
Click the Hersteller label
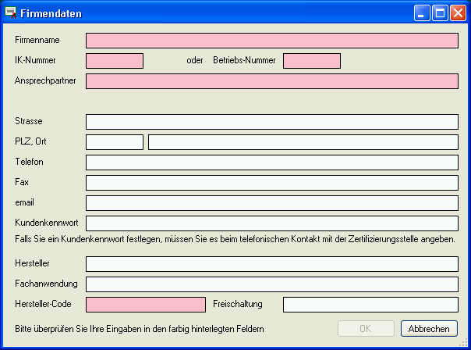point(32,263)
